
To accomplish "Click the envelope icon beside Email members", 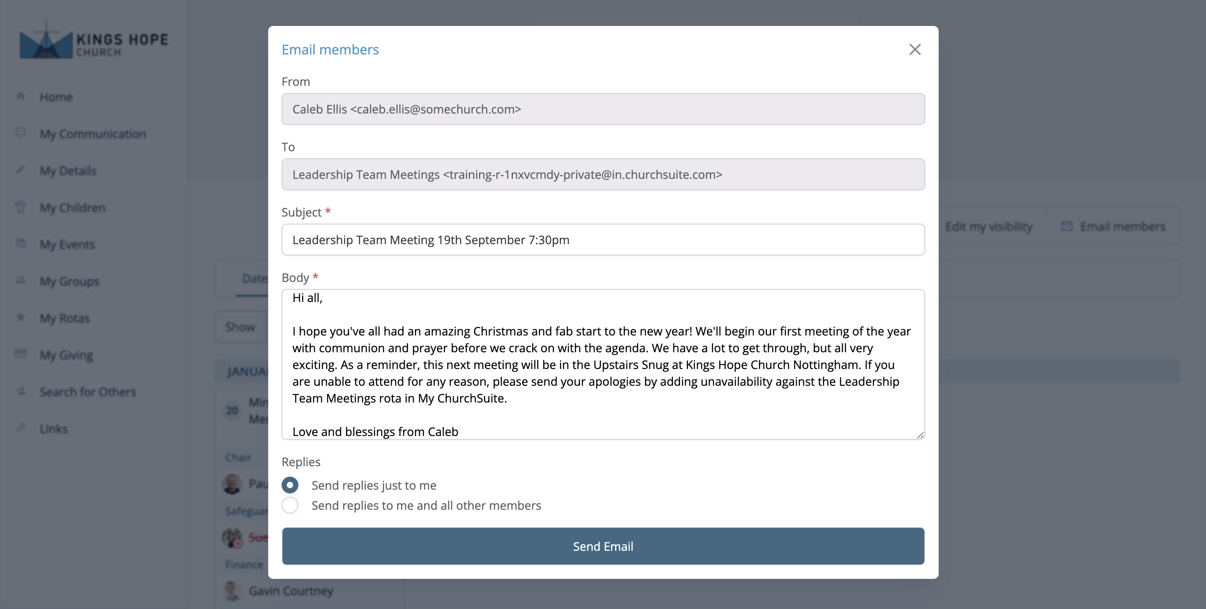I will [x=1066, y=227].
